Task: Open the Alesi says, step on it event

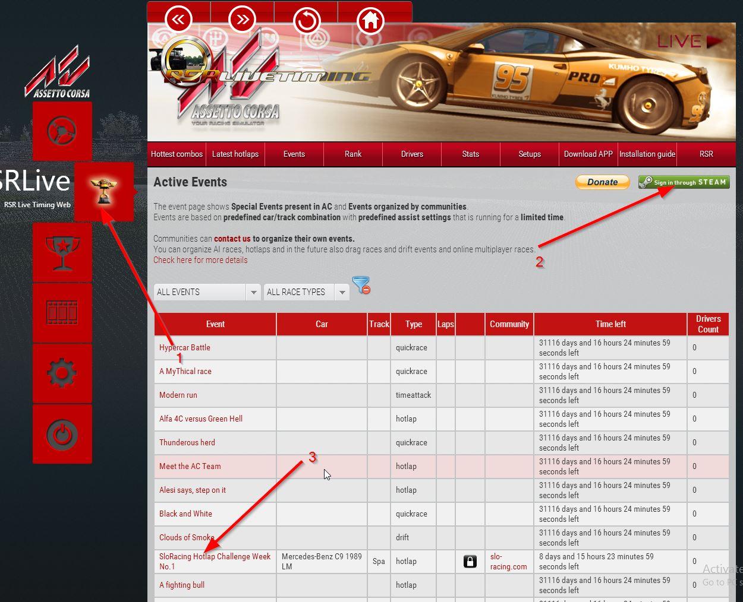Action: coord(193,490)
